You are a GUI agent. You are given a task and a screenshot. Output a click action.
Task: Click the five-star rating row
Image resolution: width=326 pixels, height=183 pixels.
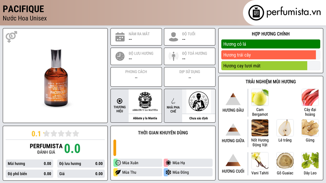[x=61, y=133]
